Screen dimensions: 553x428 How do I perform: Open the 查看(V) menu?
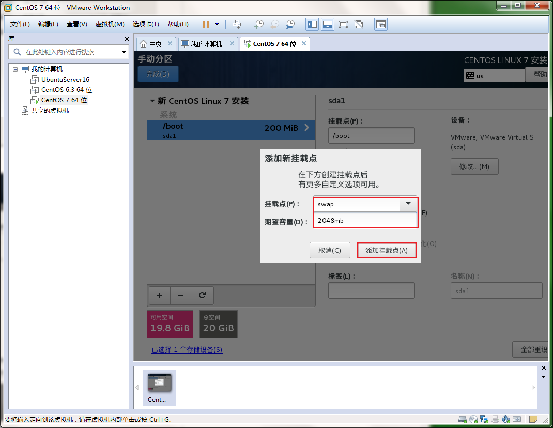[x=77, y=24]
